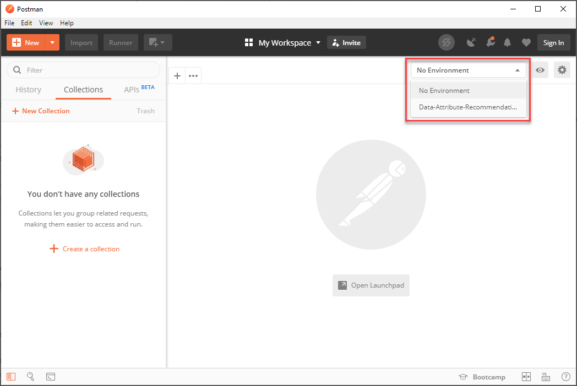This screenshot has width=577, height=386.
Task: Open Bootcamp in the status bar
Action: pos(482,377)
